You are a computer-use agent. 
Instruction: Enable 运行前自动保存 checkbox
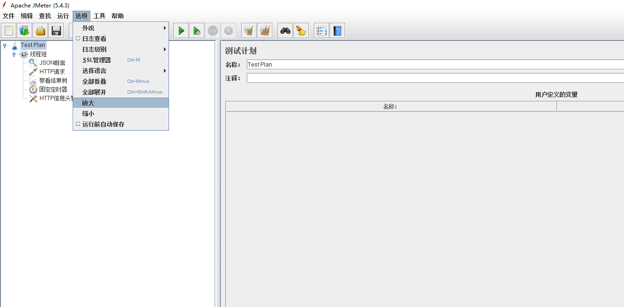[78, 124]
